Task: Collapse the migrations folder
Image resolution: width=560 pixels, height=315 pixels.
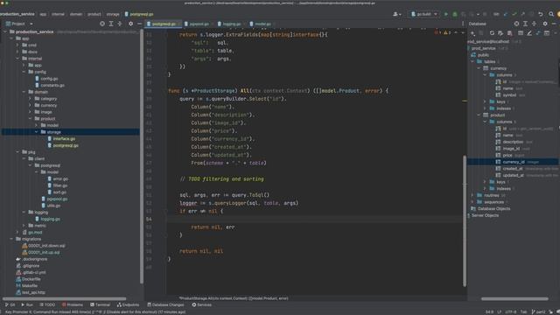Action: 11,239
